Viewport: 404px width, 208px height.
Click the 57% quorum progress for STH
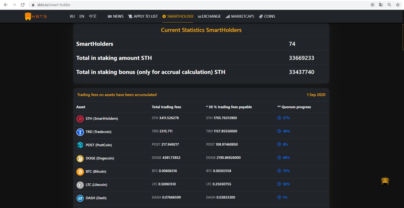tap(286, 118)
